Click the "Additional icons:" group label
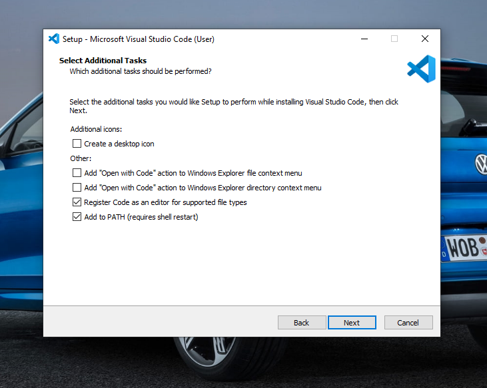487x388 pixels. 96,129
